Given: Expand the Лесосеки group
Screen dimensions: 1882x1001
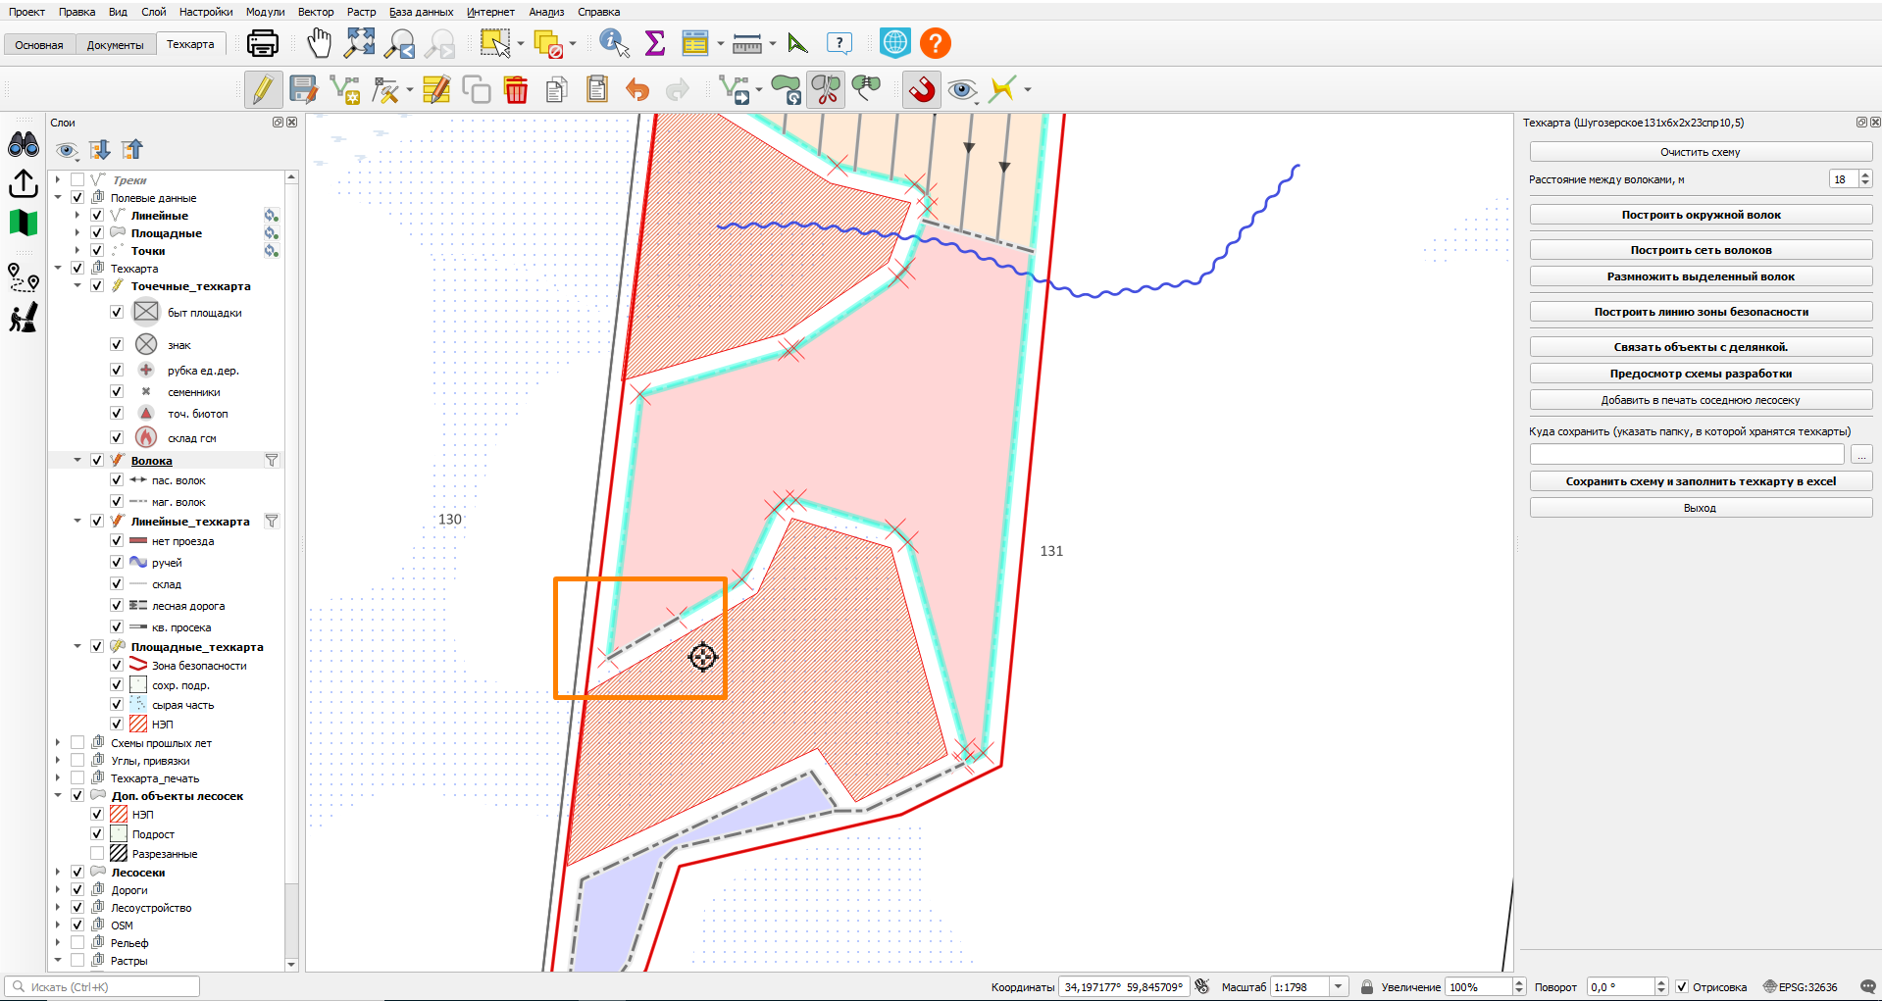Looking at the screenshot, I should [x=58, y=873].
